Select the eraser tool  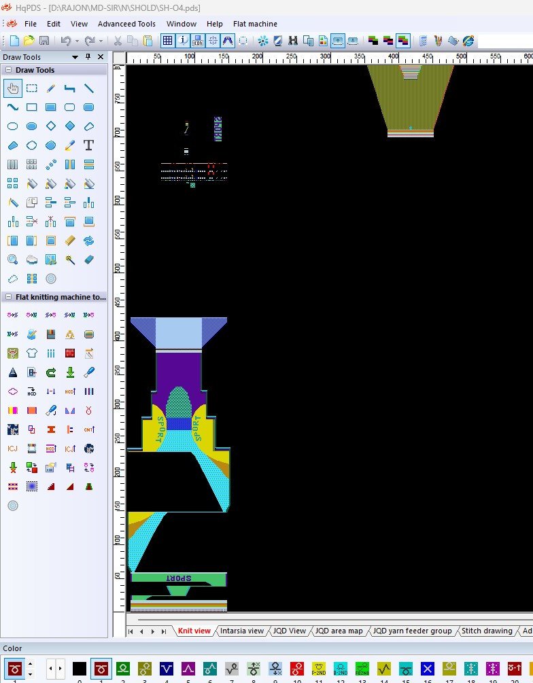[88, 260]
